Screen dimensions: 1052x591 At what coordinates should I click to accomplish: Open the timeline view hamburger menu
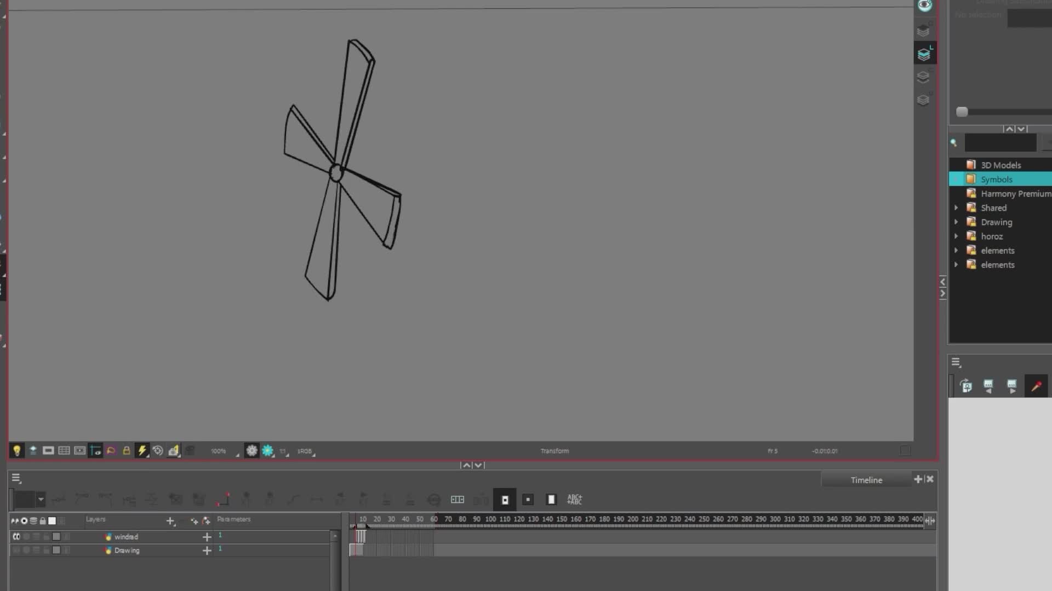[x=16, y=478]
